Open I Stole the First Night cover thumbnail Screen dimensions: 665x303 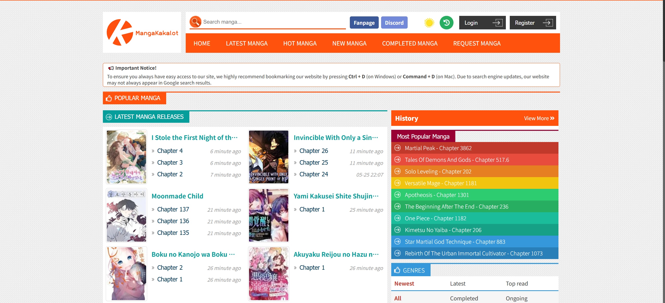pos(127,157)
